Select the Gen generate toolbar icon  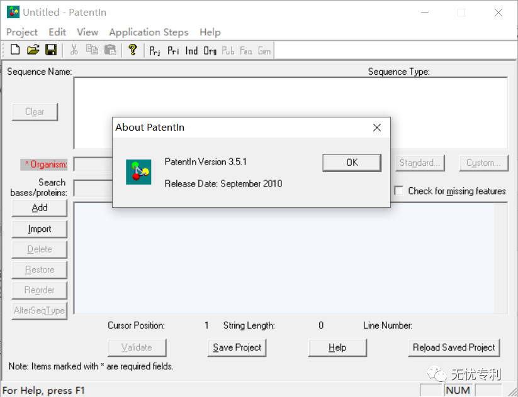pyautogui.click(x=264, y=51)
